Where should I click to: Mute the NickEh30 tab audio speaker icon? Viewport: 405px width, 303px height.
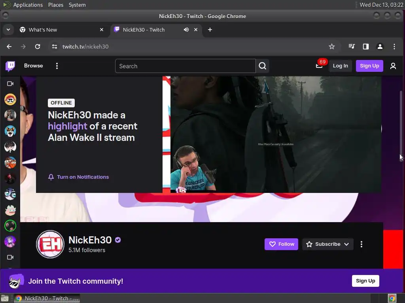pyautogui.click(x=186, y=30)
